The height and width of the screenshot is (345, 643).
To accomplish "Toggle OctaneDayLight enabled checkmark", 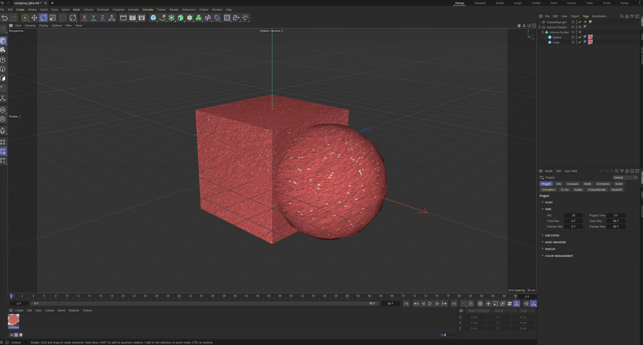I will coord(580,22).
